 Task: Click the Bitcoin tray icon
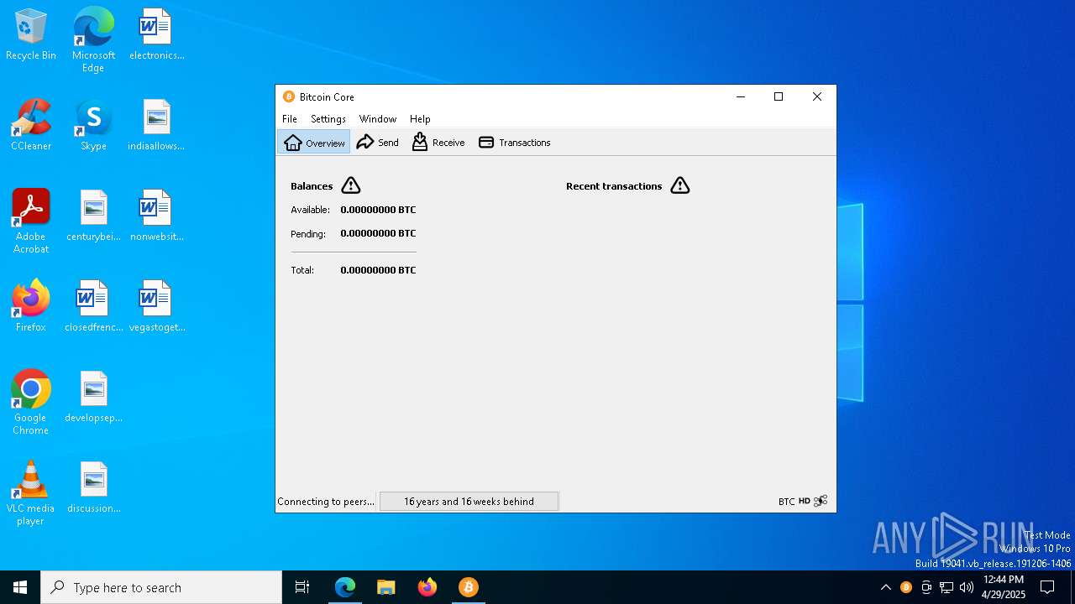[x=905, y=587]
